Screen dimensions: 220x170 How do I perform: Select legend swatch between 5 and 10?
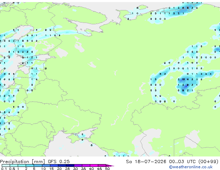point(38,165)
